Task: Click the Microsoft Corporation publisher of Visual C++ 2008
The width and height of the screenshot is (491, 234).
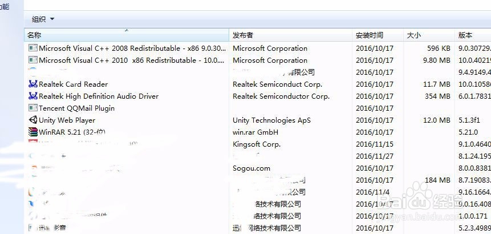Action: click(270, 49)
